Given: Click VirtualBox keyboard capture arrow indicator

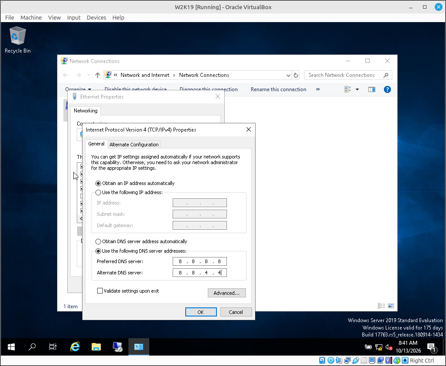Looking at the screenshot, I should pos(405,360).
